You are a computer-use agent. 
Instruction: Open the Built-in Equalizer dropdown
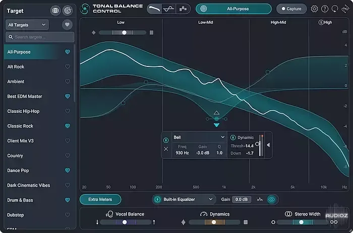click(x=188, y=199)
